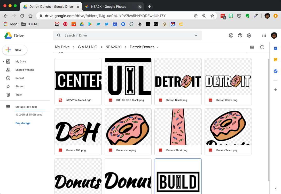Open Google account avatar in Drive
The width and height of the screenshot is (281, 194).
(274, 35)
